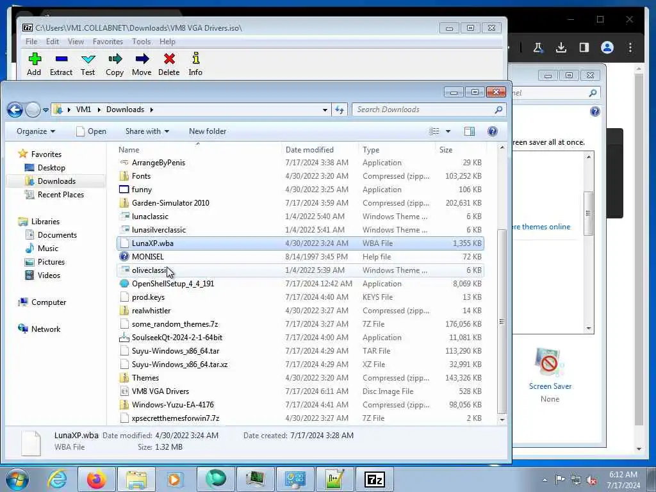The image size is (656, 492).
Task: Open Chrome three-dot menu
Action: coord(630,47)
